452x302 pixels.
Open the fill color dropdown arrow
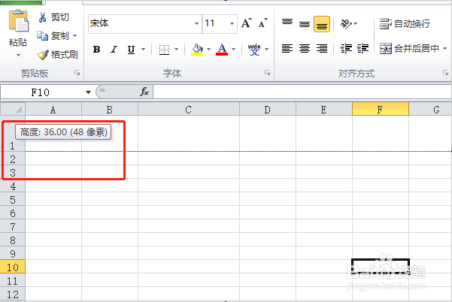tap(209, 50)
